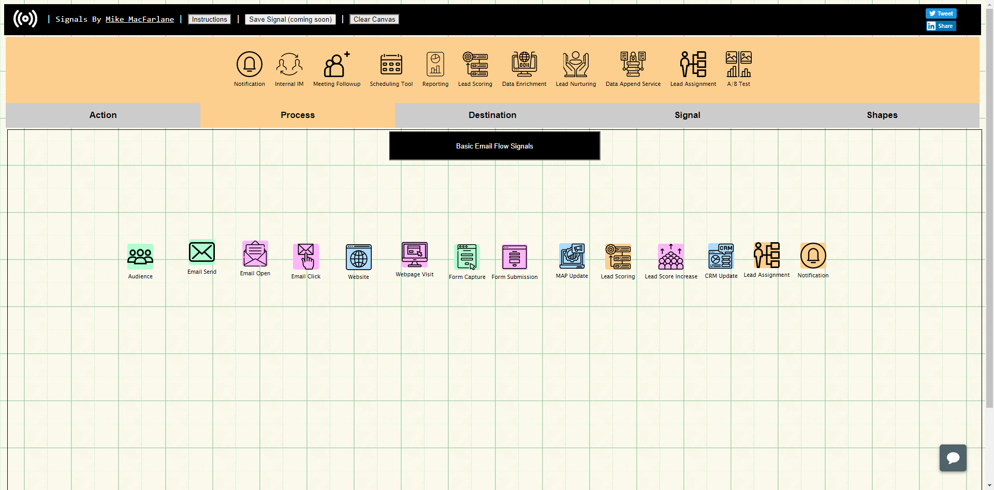
Task: Open the Instructions button
Action: (x=210, y=19)
